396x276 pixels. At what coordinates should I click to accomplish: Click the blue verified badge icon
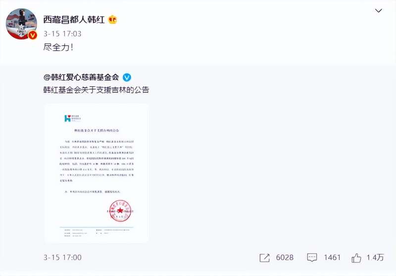(127, 78)
